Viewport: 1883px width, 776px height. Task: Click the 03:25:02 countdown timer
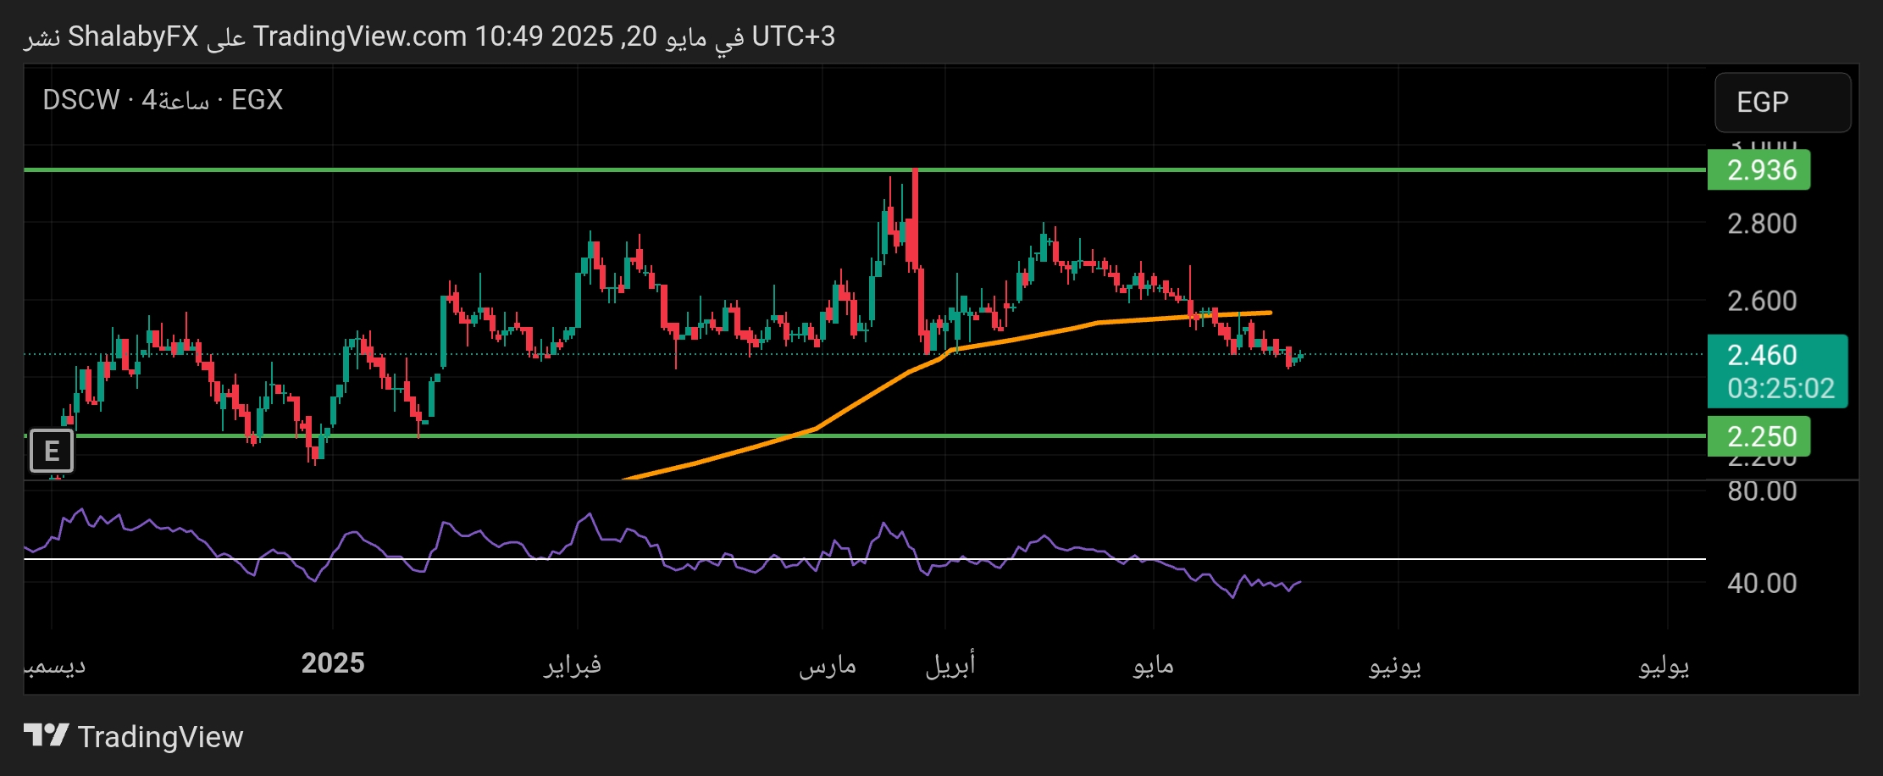point(1781,388)
